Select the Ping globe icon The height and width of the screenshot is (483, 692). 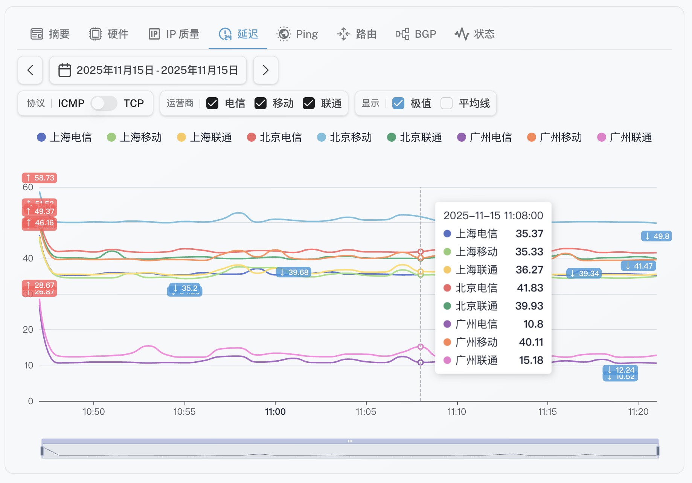click(284, 34)
